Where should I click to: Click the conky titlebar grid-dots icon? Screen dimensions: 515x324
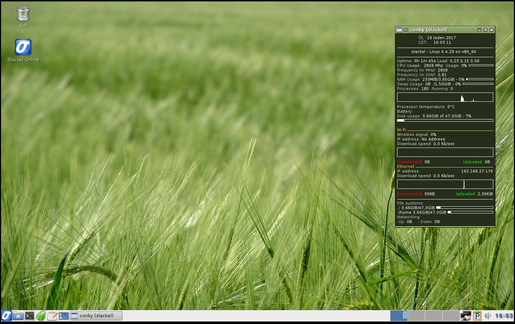pyautogui.click(x=406, y=30)
